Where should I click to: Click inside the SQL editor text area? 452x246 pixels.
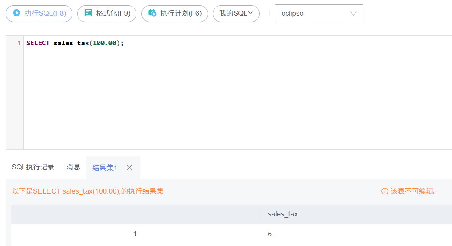click(x=238, y=92)
